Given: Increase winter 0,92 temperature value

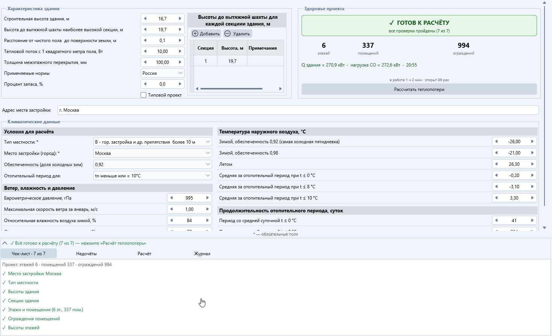Looking at the screenshot, I should pyautogui.click(x=532, y=142).
